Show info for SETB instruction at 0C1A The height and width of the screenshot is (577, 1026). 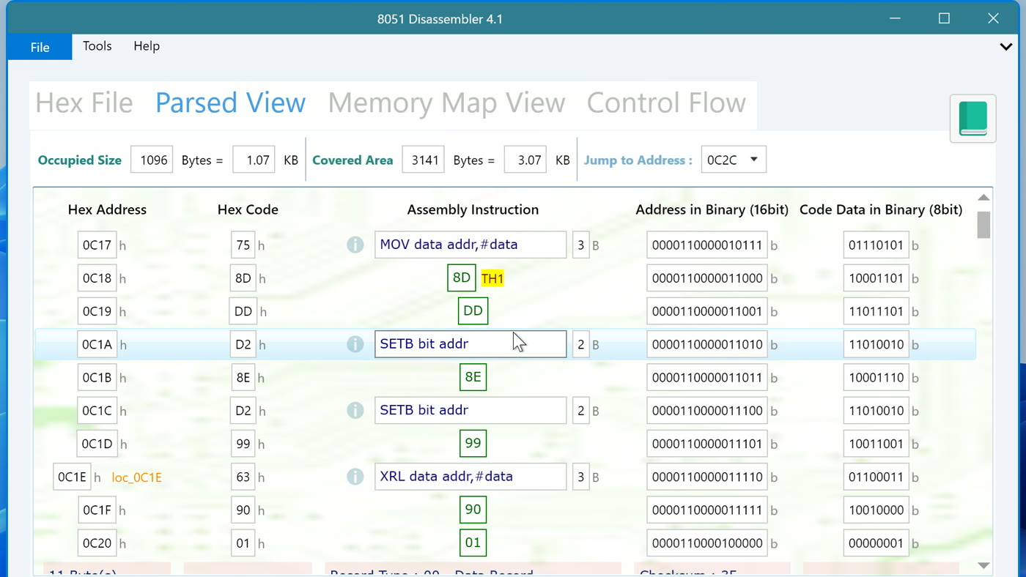(x=355, y=344)
